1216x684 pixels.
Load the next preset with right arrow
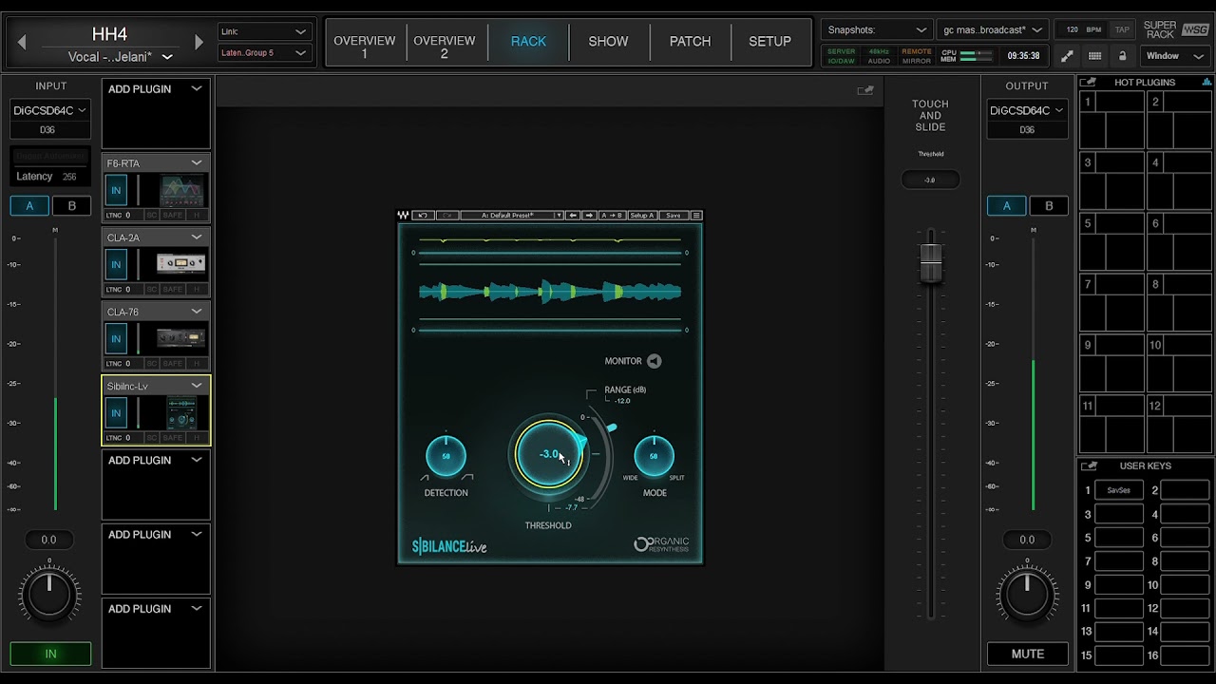pos(589,216)
